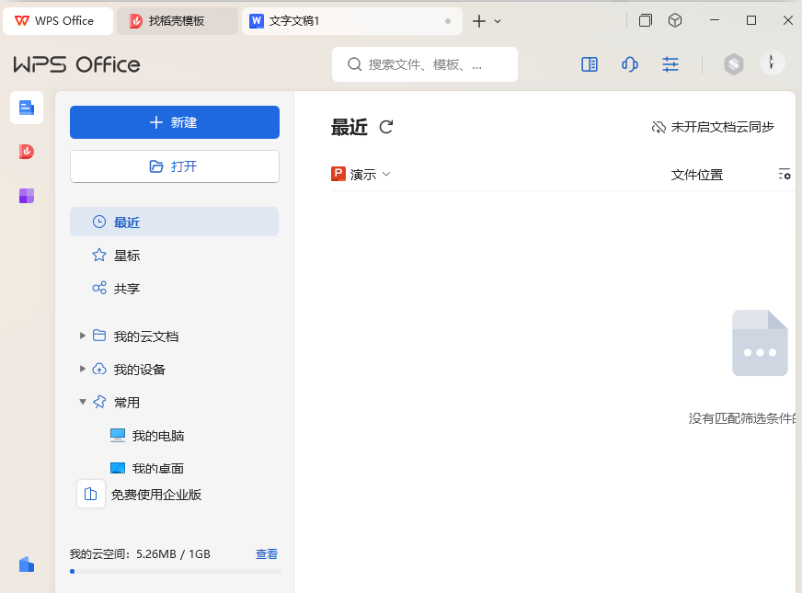Toggle the side panel layout icon
The image size is (802, 593).
click(590, 64)
